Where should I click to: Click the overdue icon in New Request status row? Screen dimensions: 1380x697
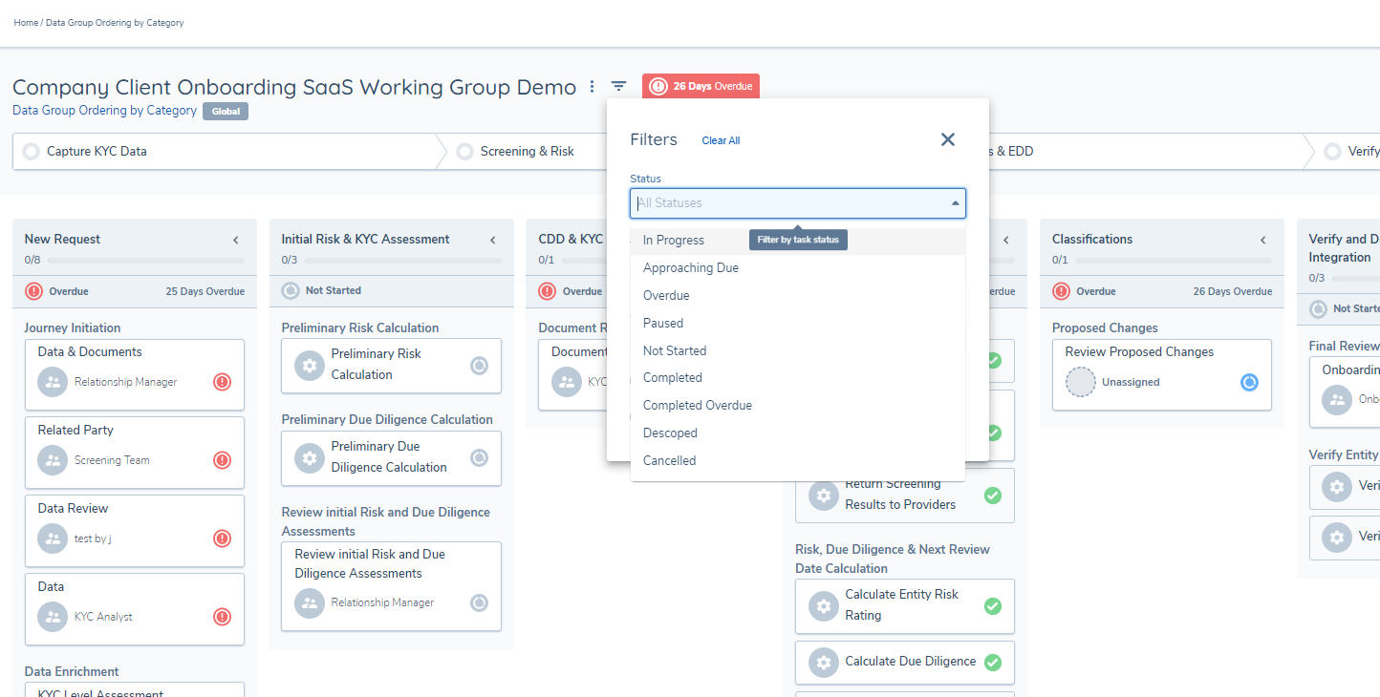tap(33, 291)
